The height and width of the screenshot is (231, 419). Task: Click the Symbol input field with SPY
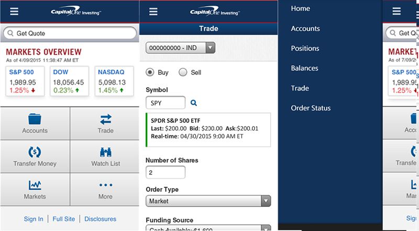166,103
